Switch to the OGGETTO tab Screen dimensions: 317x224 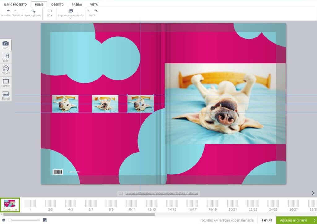57,5
